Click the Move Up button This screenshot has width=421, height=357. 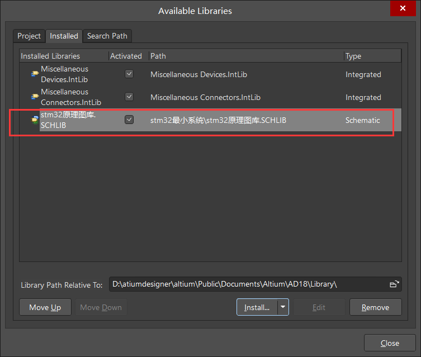click(45, 307)
